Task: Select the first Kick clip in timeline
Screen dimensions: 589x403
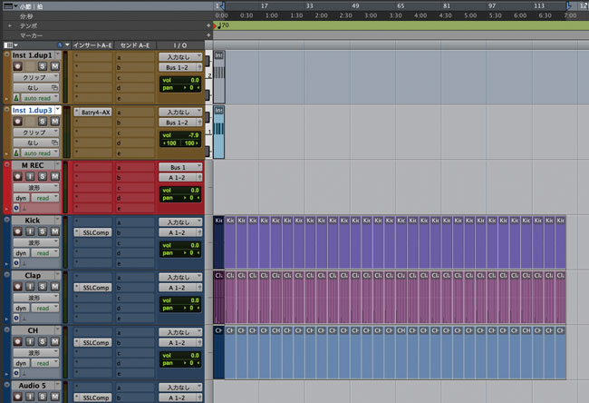Action: (219, 242)
